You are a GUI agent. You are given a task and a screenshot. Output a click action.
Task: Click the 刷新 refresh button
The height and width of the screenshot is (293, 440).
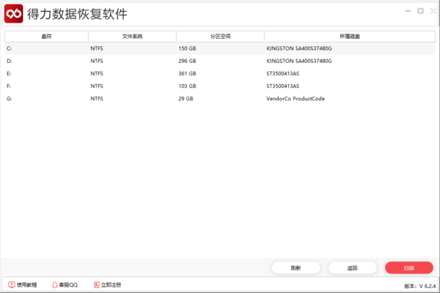pyautogui.click(x=296, y=268)
